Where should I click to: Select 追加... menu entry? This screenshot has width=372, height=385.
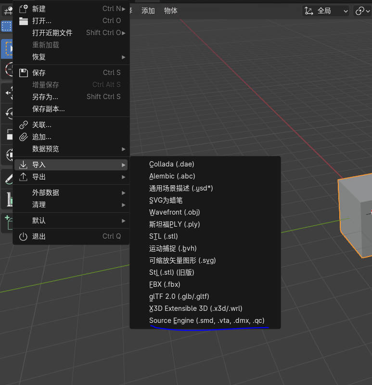(71, 137)
